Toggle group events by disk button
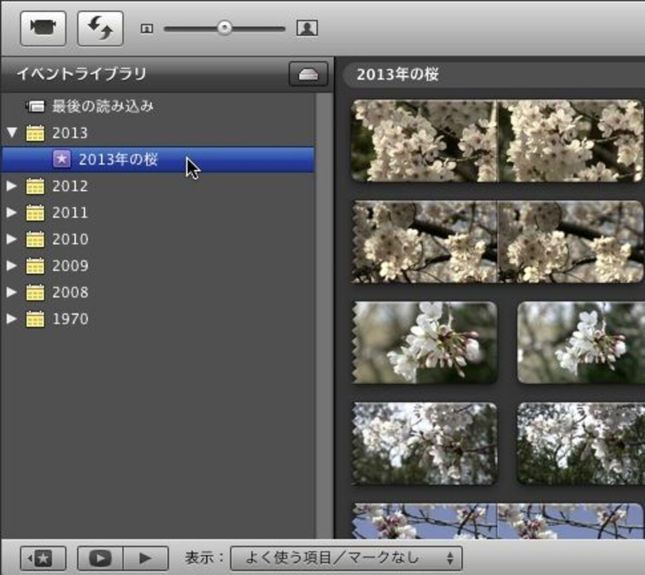 (x=309, y=74)
